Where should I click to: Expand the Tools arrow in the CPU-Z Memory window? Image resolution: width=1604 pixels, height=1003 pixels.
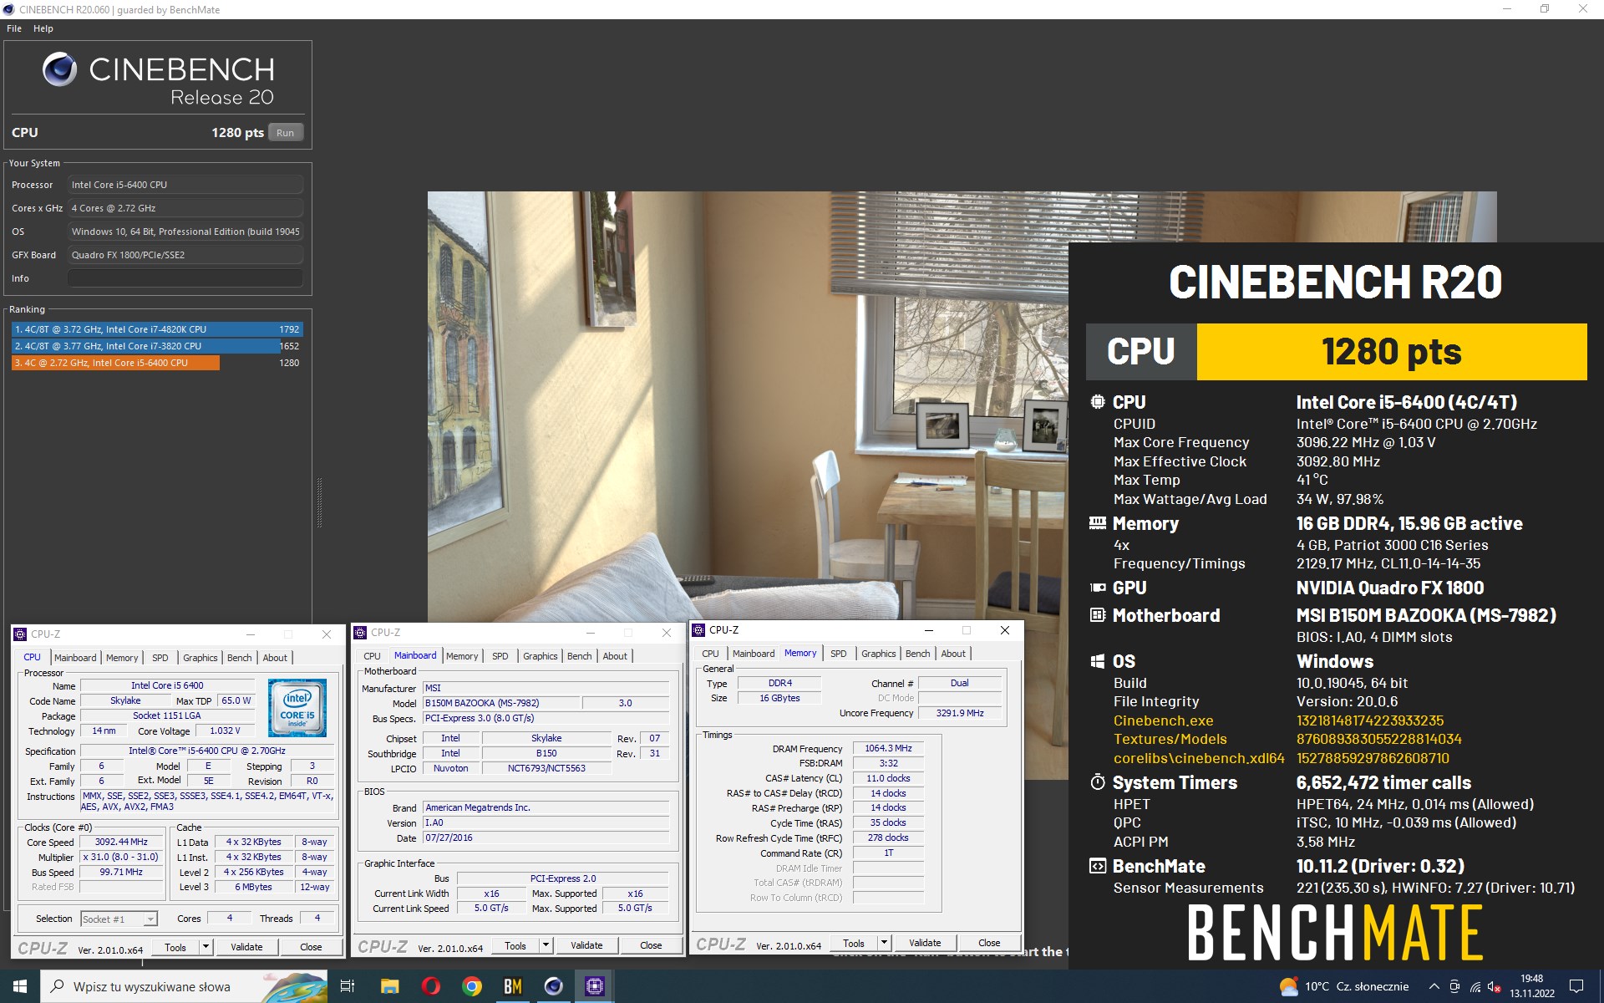(x=884, y=943)
